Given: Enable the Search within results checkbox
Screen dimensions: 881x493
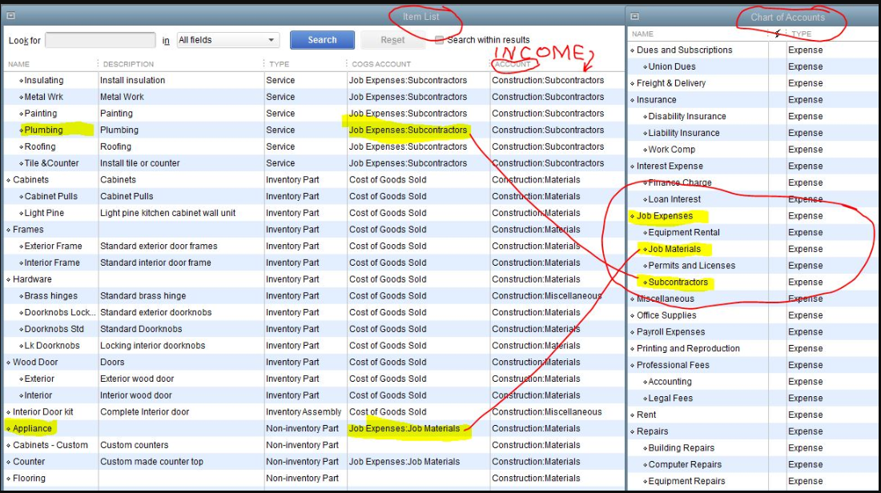Looking at the screenshot, I should 440,39.
